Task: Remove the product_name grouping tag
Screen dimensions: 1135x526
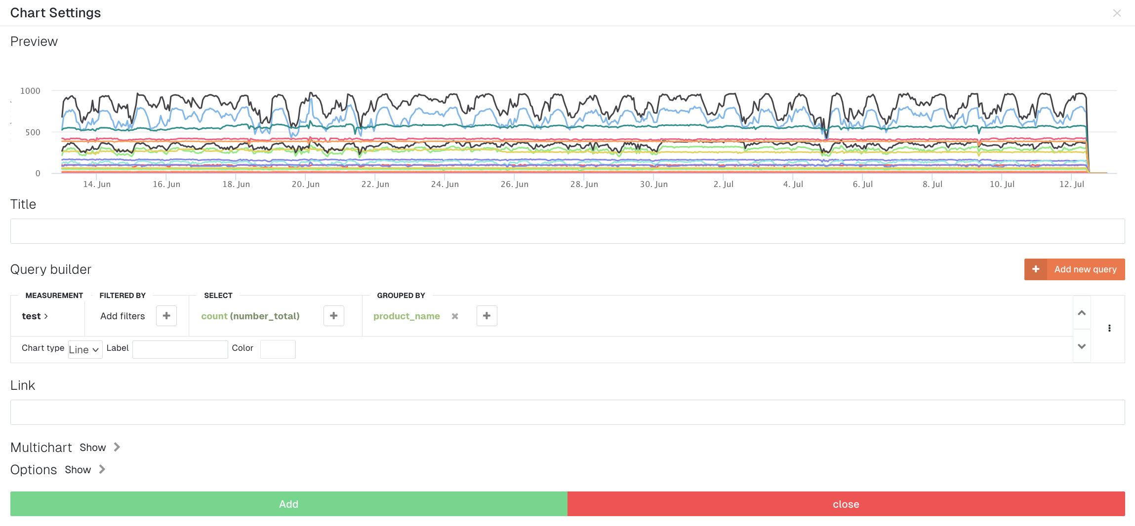Action: (x=455, y=316)
